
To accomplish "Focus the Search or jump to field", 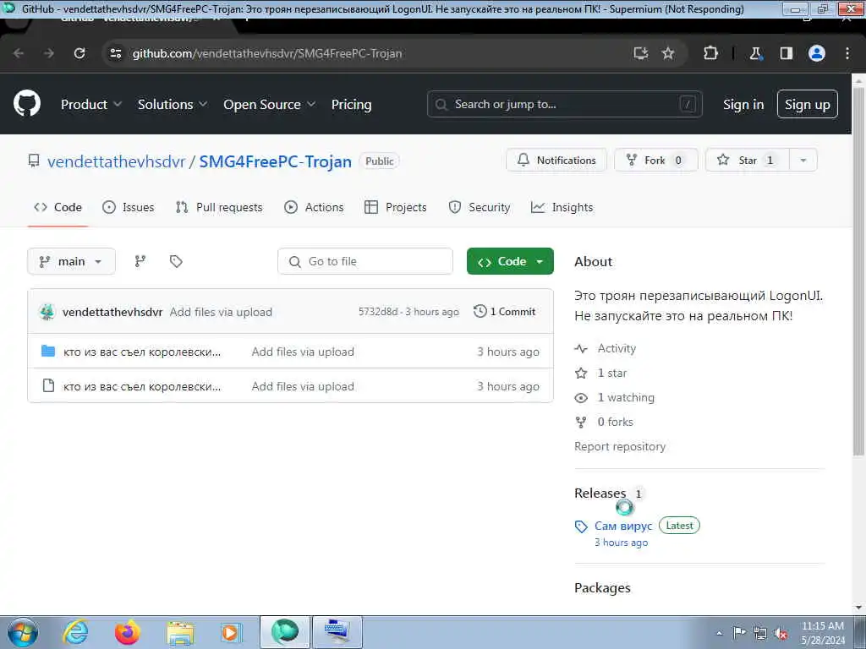I will coord(564,104).
